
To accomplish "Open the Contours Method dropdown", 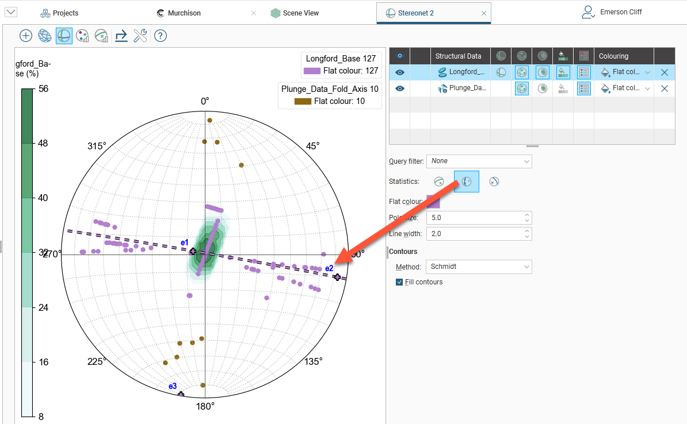I will click(x=479, y=267).
